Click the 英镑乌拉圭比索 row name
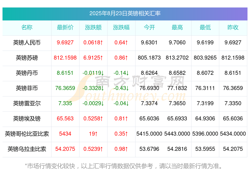250x174 pixels. pos(27,149)
